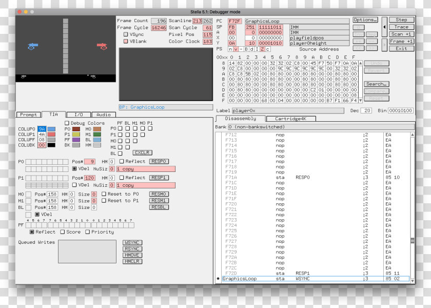Click the COLUP0 value field
Screen dimensions: 431x308
(42, 129)
